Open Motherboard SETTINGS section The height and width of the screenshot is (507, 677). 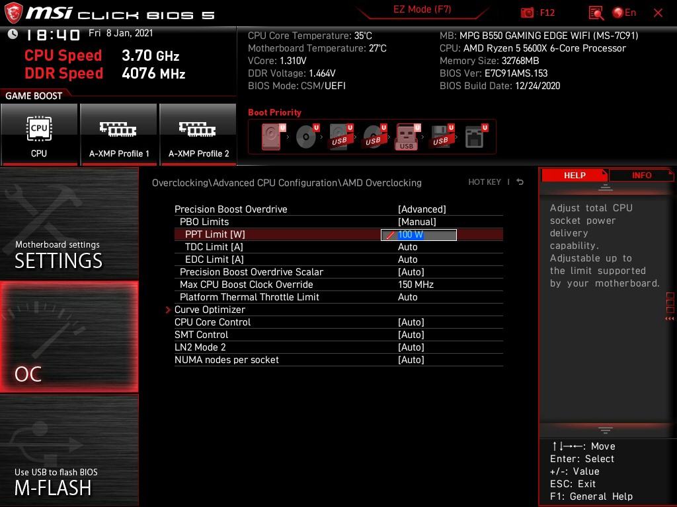[69, 224]
